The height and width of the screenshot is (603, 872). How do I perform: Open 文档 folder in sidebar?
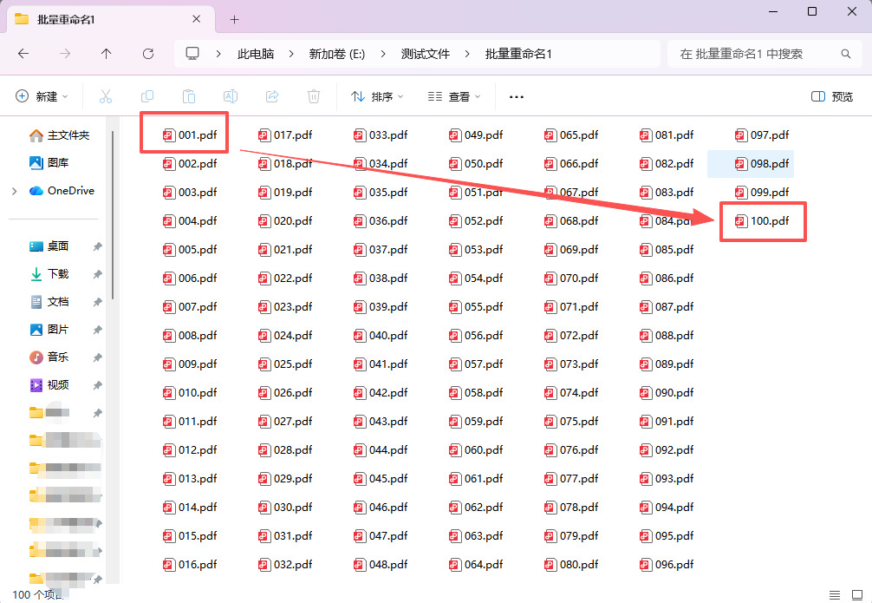(49, 302)
